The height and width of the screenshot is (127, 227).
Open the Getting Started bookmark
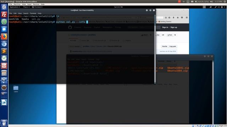click(x=165, y=22)
